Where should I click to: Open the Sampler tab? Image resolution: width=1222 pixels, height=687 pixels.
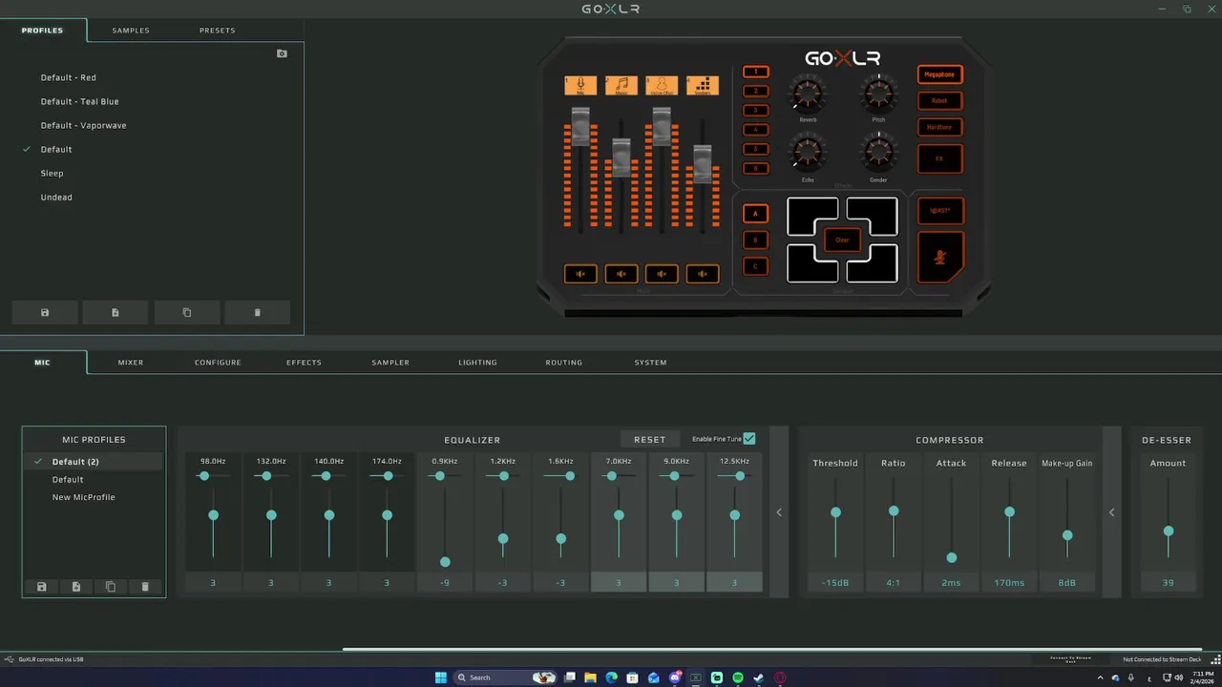click(390, 363)
